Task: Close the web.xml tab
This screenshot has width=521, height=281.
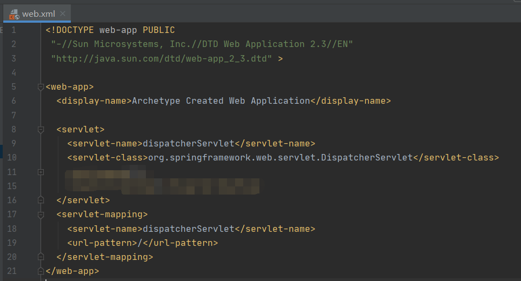Action: point(63,14)
